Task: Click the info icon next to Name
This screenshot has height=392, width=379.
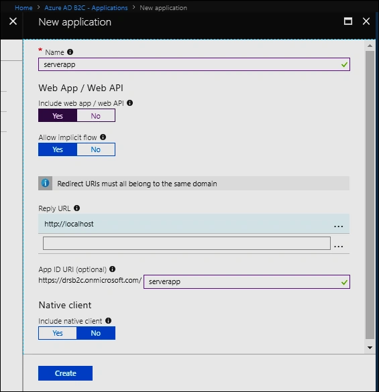Action: 70,52
